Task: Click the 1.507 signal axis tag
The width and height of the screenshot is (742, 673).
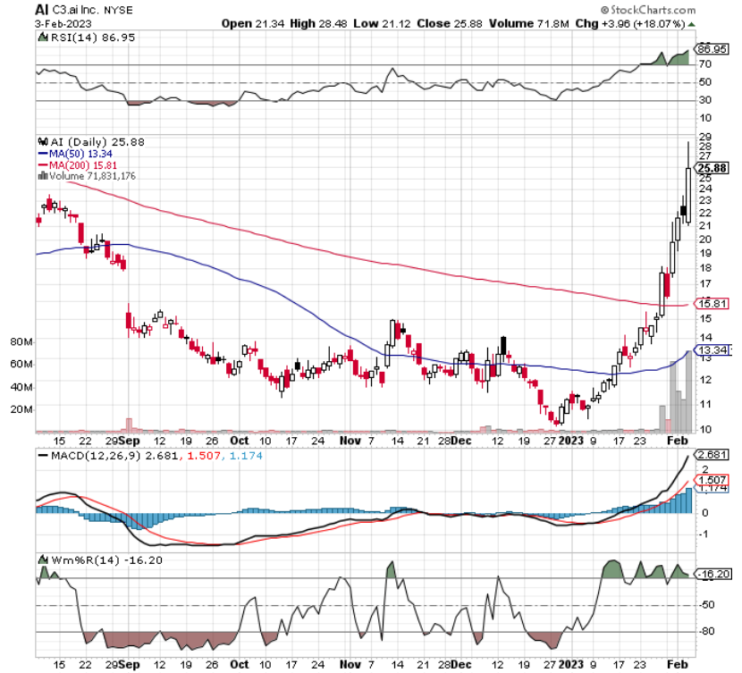Action: [x=712, y=480]
